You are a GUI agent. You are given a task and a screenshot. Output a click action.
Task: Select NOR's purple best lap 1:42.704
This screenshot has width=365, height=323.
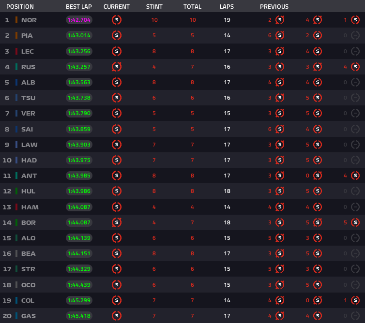click(x=79, y=20)
